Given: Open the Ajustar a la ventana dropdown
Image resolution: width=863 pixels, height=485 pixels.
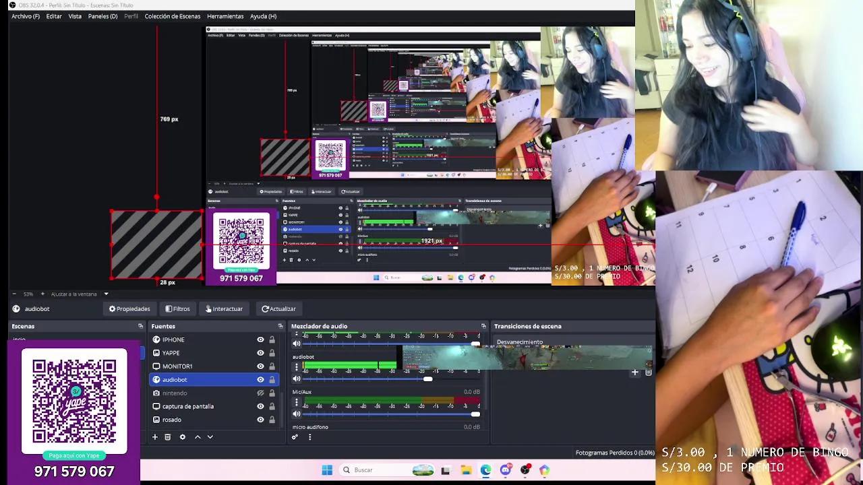Looking at the screenshot, I should tap(79, 294).
